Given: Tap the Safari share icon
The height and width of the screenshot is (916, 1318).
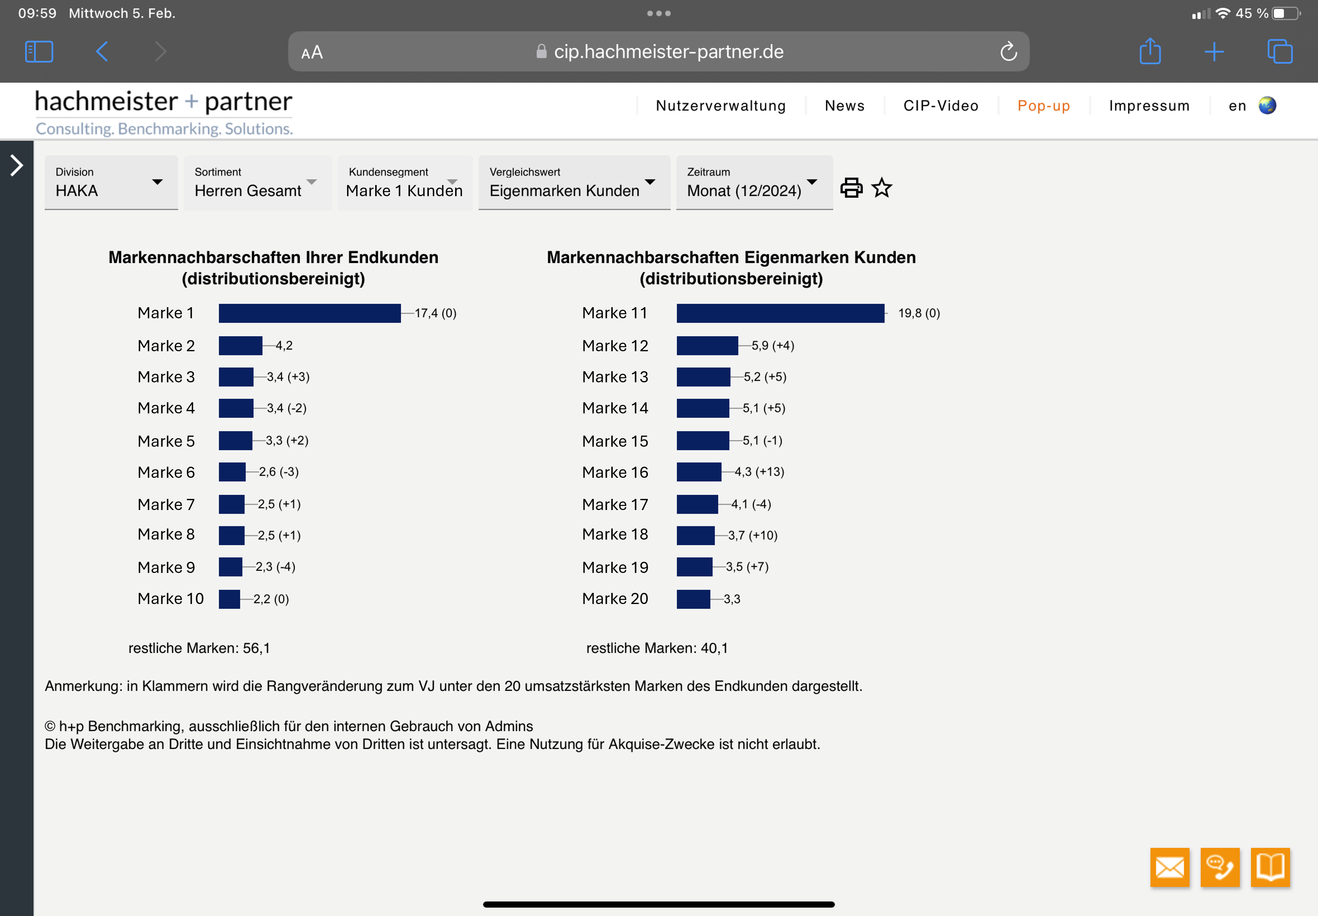Looking at the screenshot, I should point(1150,52).
